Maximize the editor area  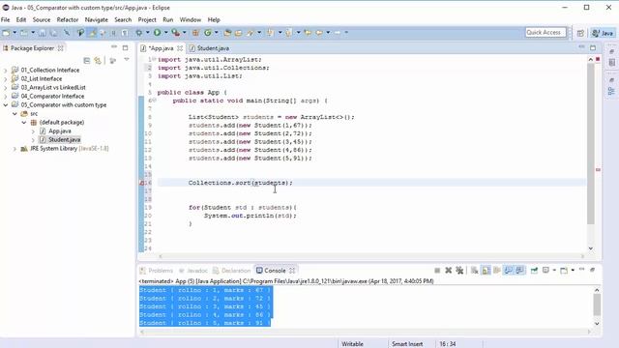[x=593, y=47]
